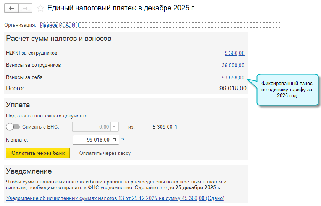Click the Расчет сумм налогов и взносов heading
The width and height of the screenshot is (321, 206).
59,39
